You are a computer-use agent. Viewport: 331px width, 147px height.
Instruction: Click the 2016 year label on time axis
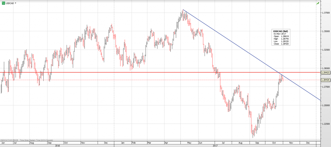click(58, 145)
